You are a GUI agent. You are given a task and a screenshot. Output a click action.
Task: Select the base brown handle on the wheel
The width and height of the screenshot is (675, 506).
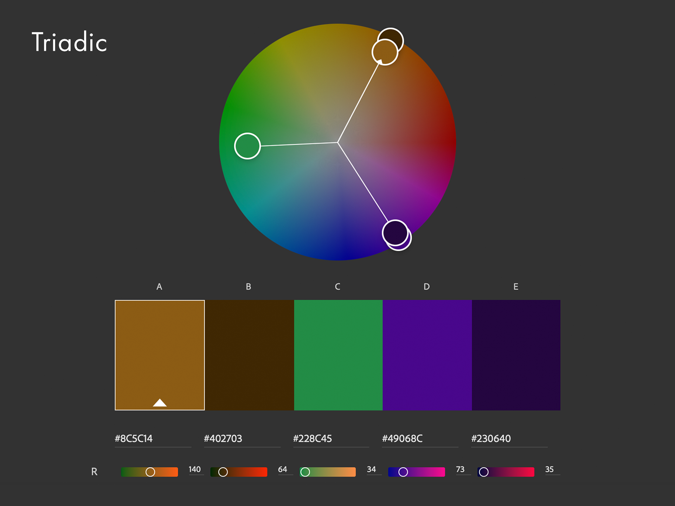coord(385,52)
